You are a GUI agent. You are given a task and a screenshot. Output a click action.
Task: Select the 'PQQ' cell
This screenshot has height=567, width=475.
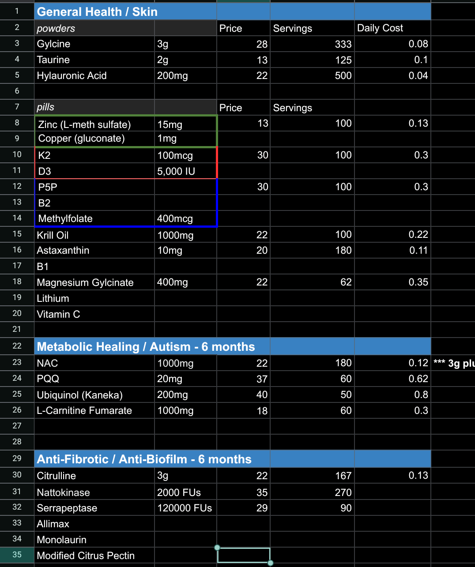pyautogui.click(x=94, y=379)
